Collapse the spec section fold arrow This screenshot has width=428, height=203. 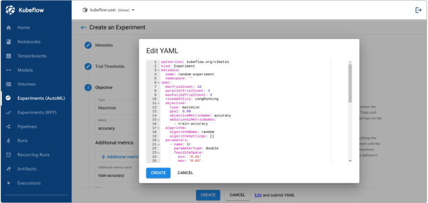tap(158, 82)
